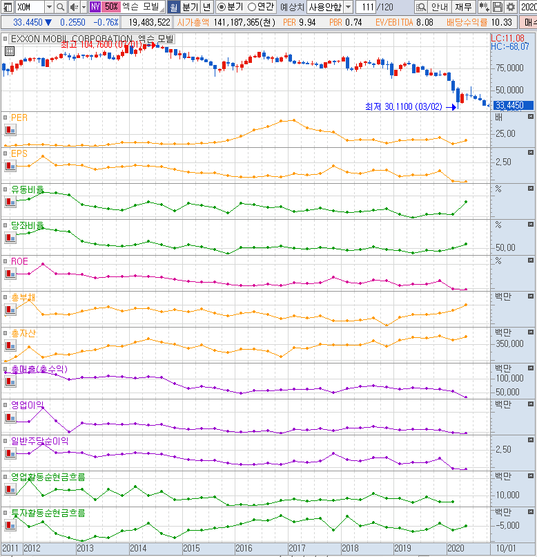Close the 총자산 panel with its X button
Viewport: 537px width, 557px height.
(x=531, y=332)
